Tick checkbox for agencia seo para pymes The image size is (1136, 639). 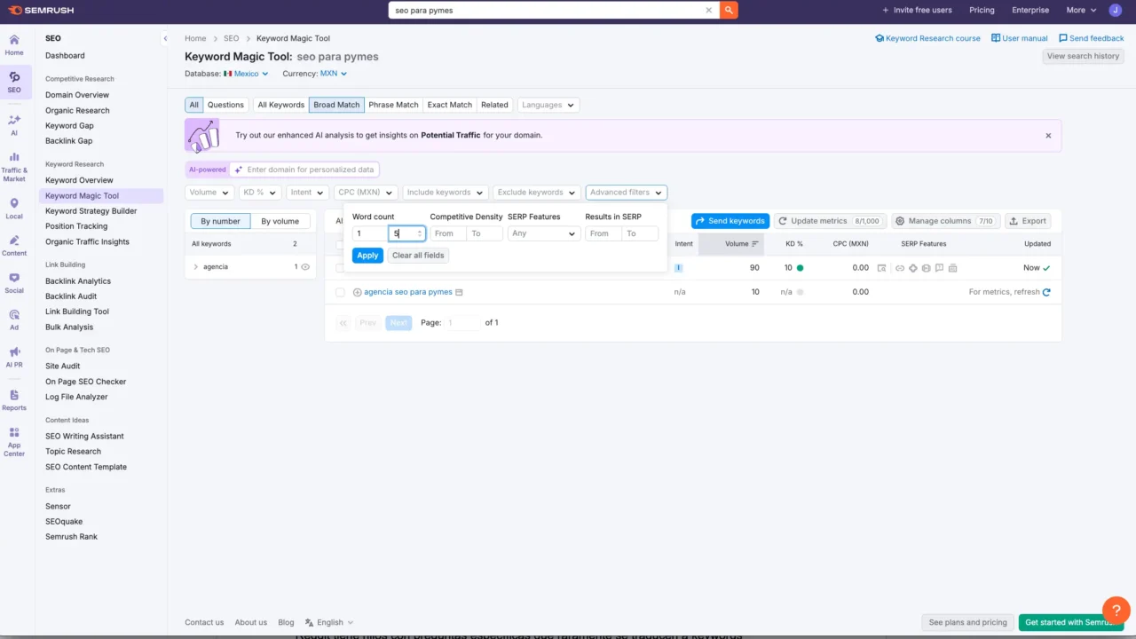pyautogui.click(x=340, y=292)
